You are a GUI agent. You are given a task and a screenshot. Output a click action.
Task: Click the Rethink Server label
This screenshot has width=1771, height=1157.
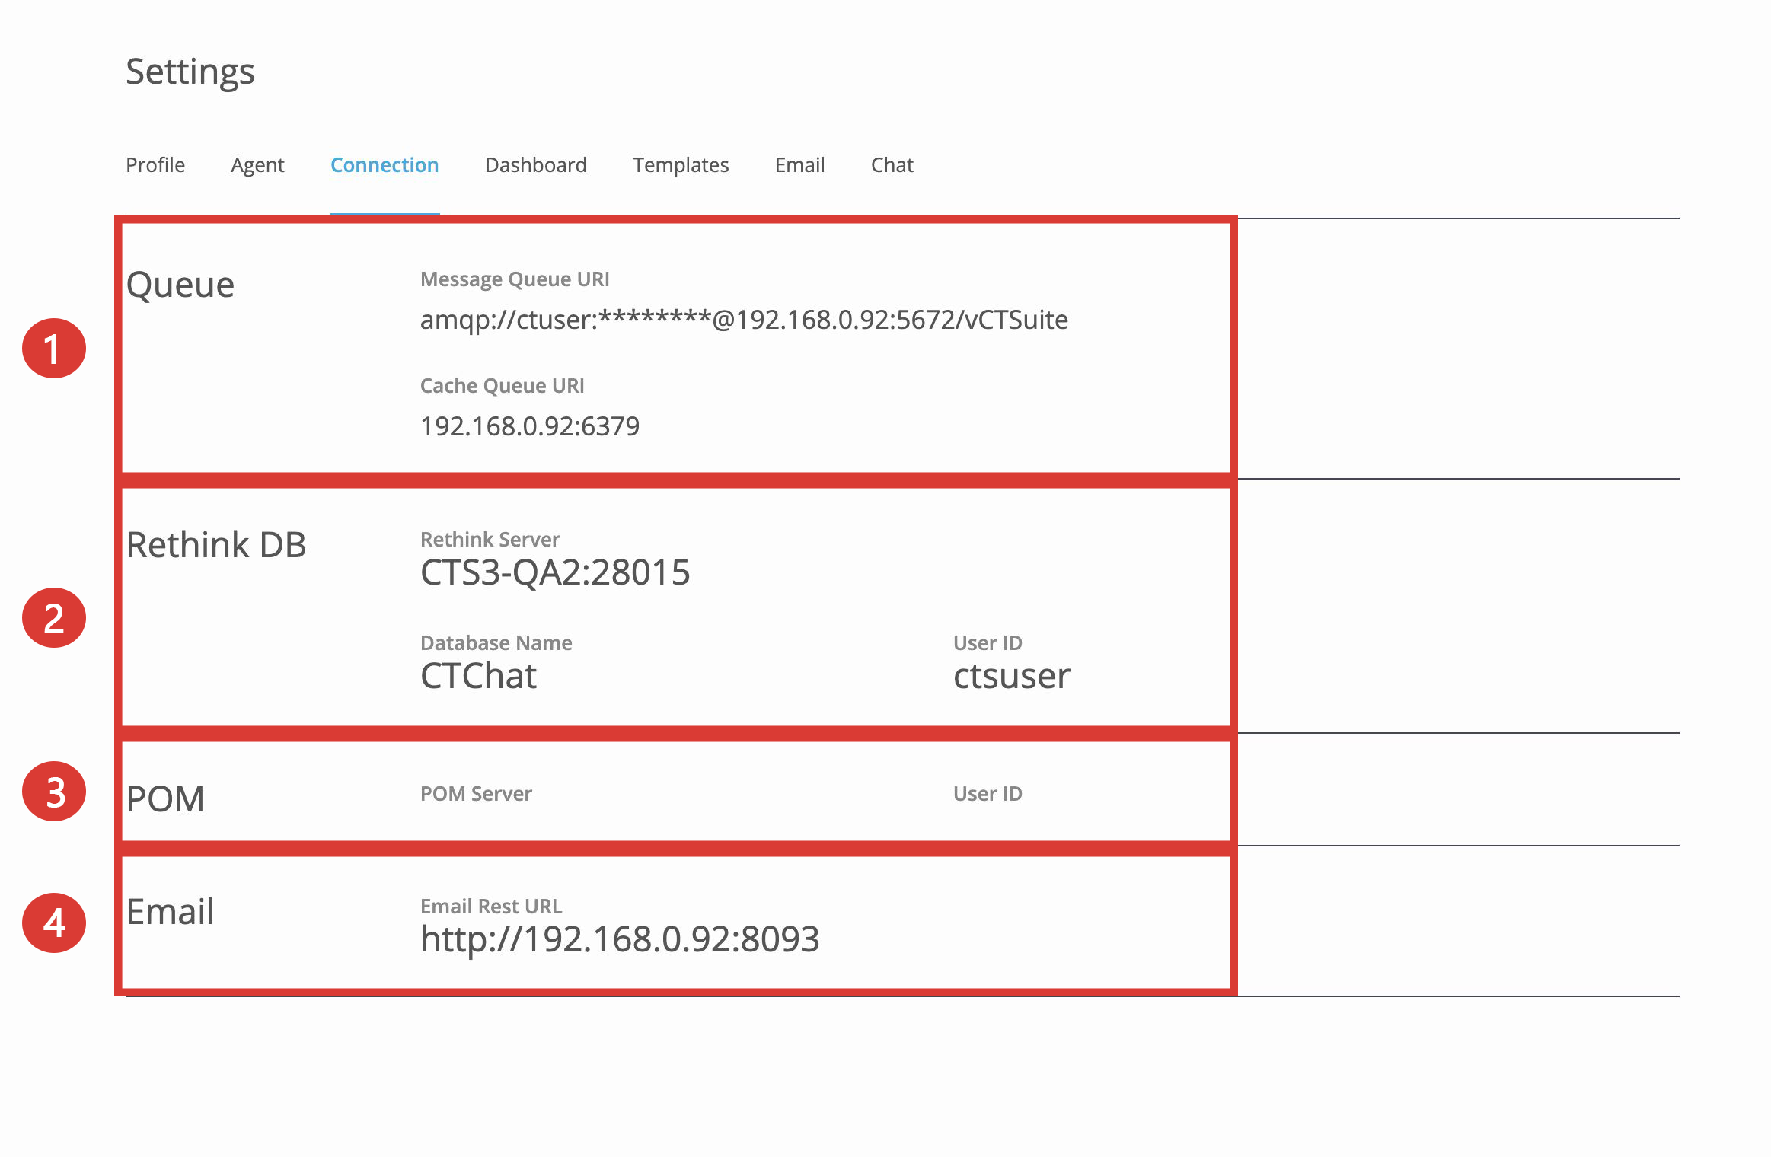(490, 540)
